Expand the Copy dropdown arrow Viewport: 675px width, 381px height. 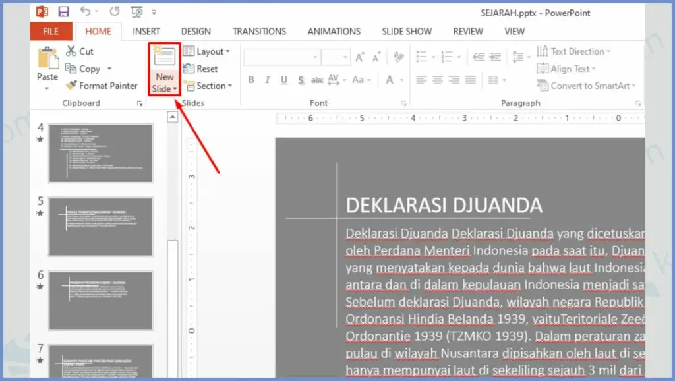pos(109,69)
